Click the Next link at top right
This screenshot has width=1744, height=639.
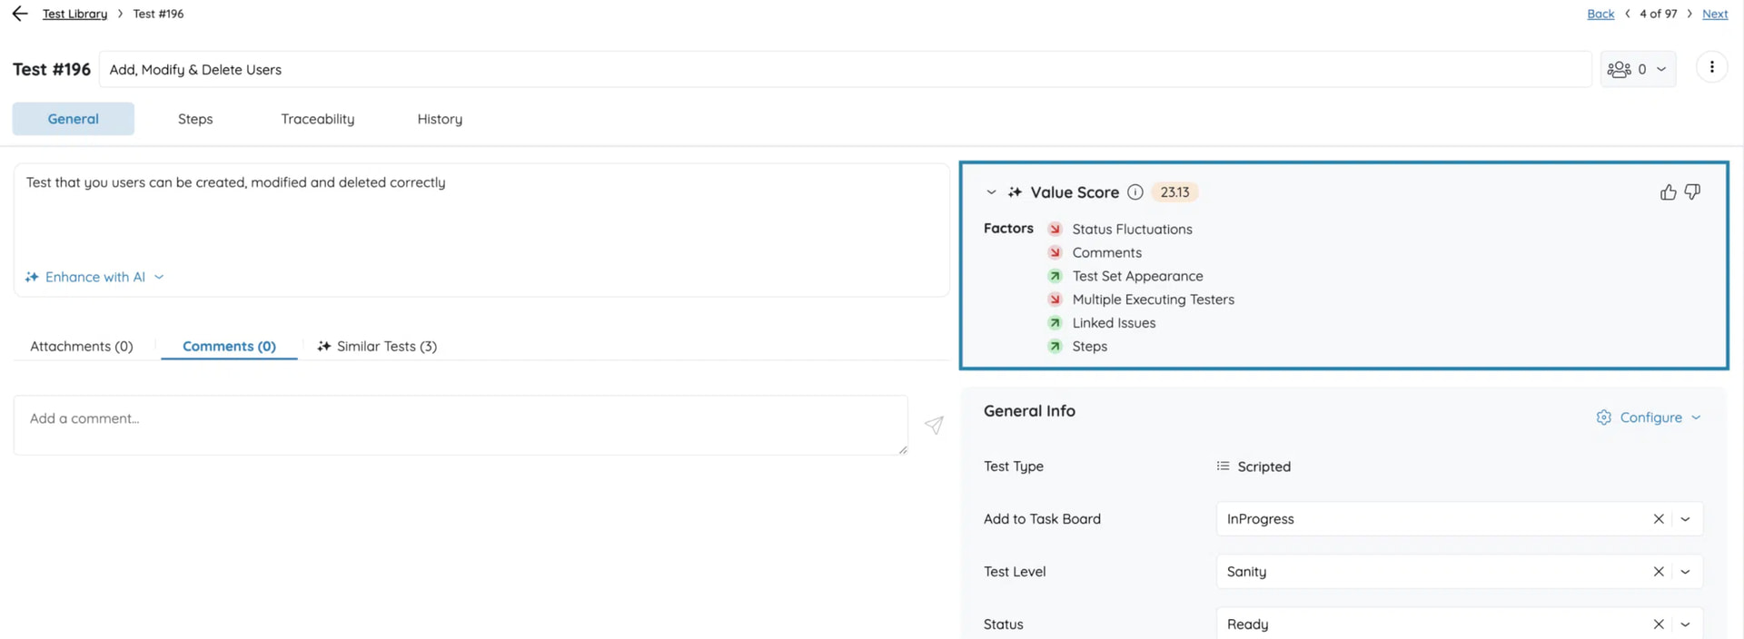[1714, 14]
